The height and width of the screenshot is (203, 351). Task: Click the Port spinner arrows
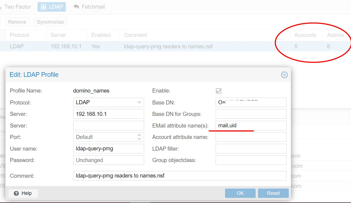[139, 137]
